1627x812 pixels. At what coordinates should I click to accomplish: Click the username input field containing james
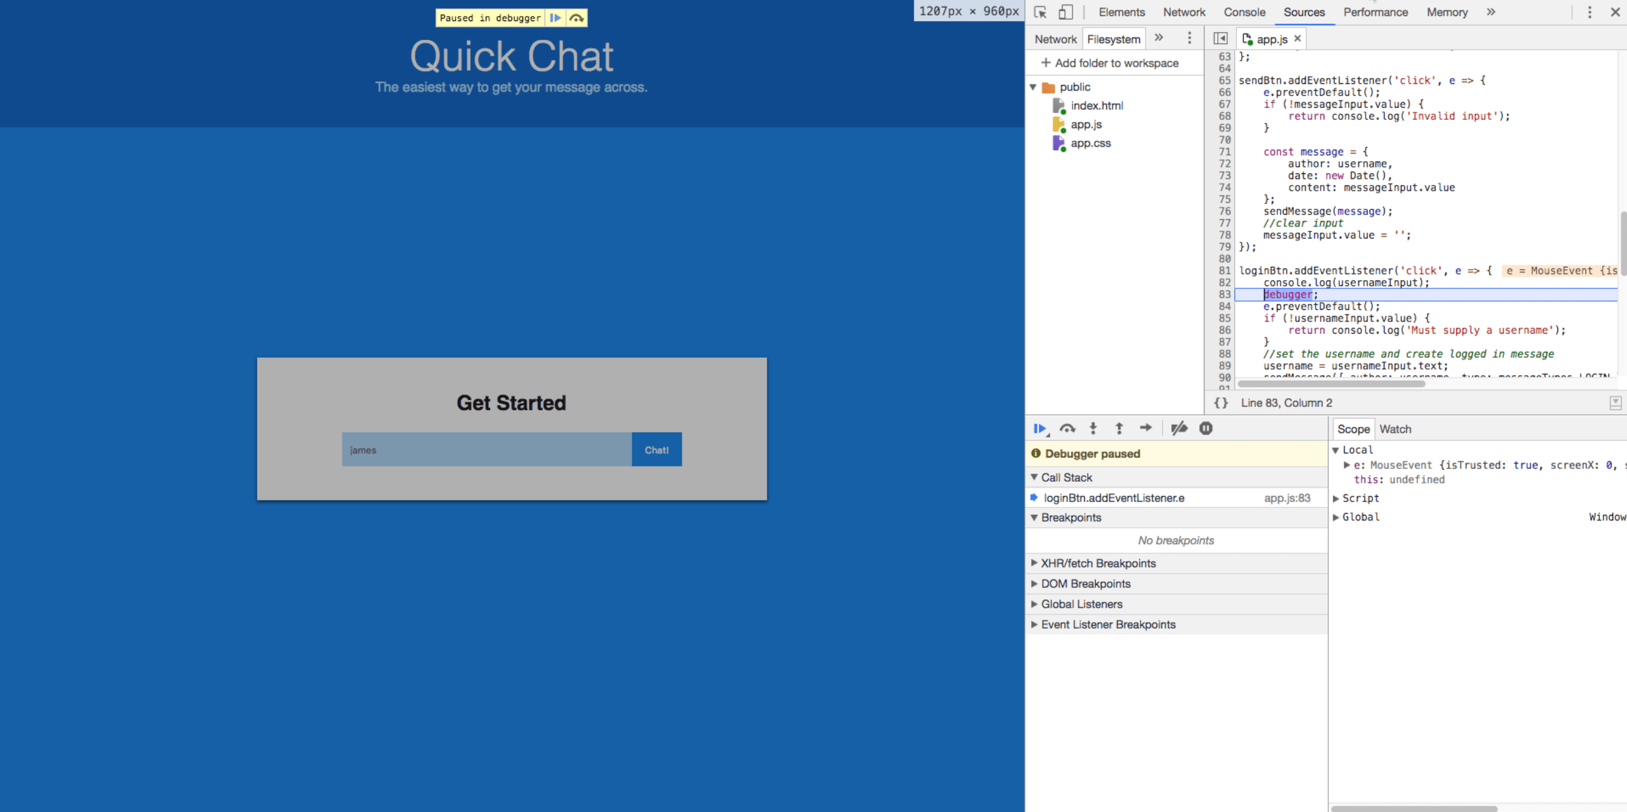[x=485, y=449]
